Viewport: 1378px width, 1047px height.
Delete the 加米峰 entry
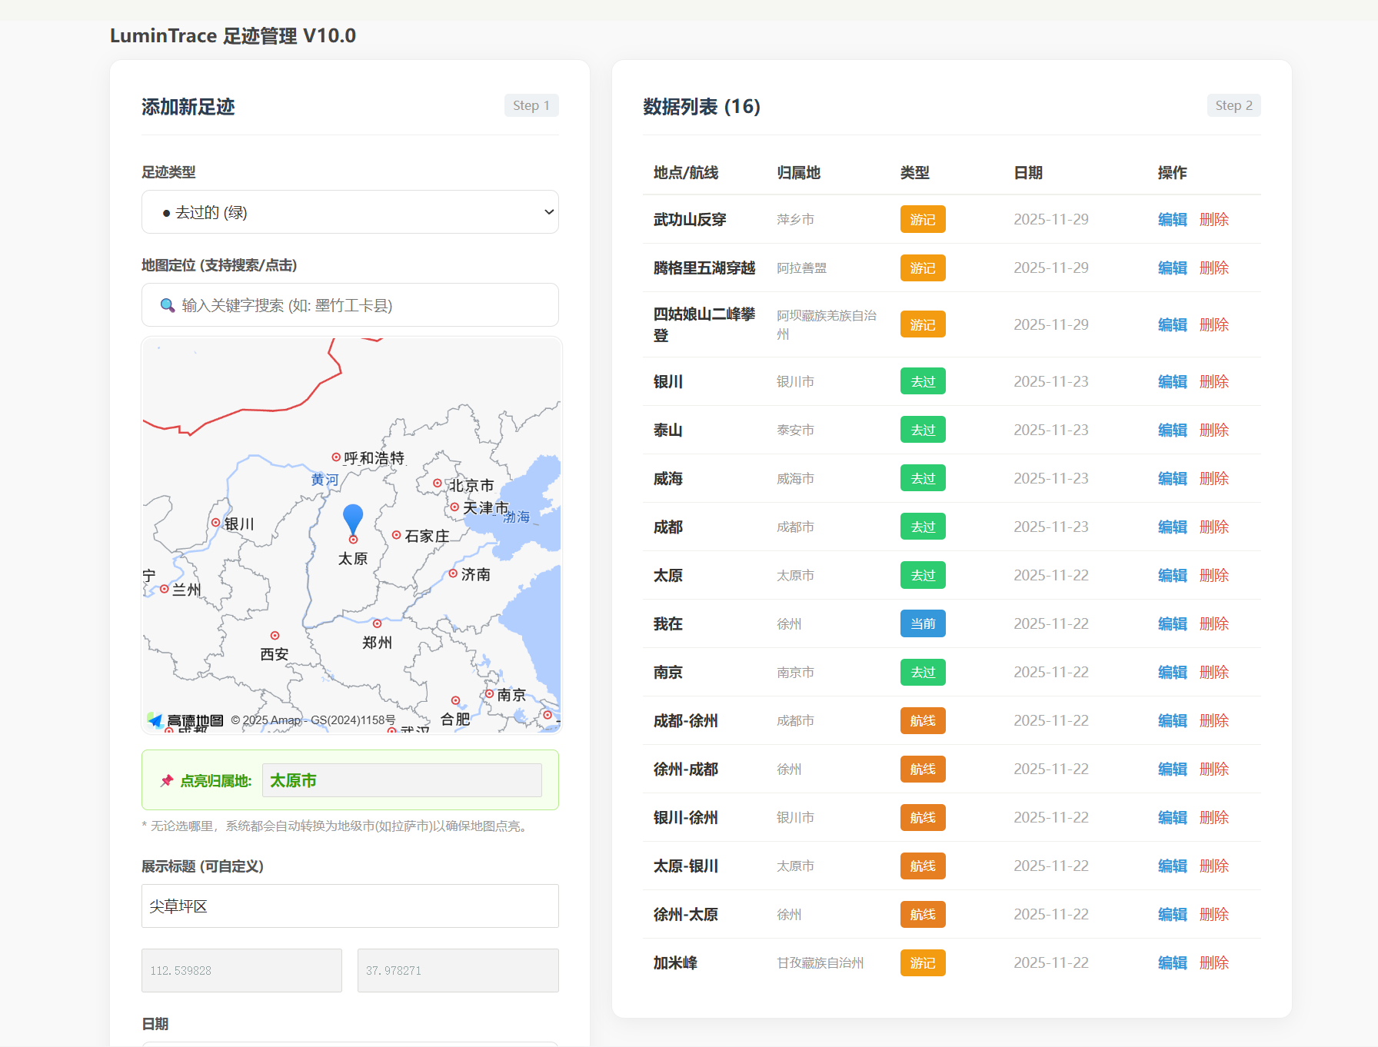click(1213, 963)
